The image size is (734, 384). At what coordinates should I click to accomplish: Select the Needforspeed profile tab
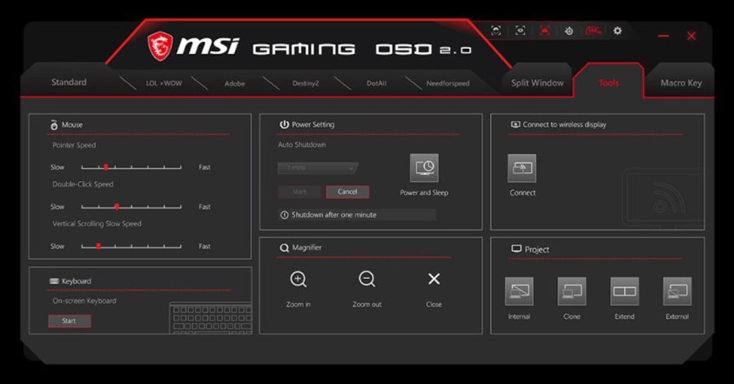448,83
